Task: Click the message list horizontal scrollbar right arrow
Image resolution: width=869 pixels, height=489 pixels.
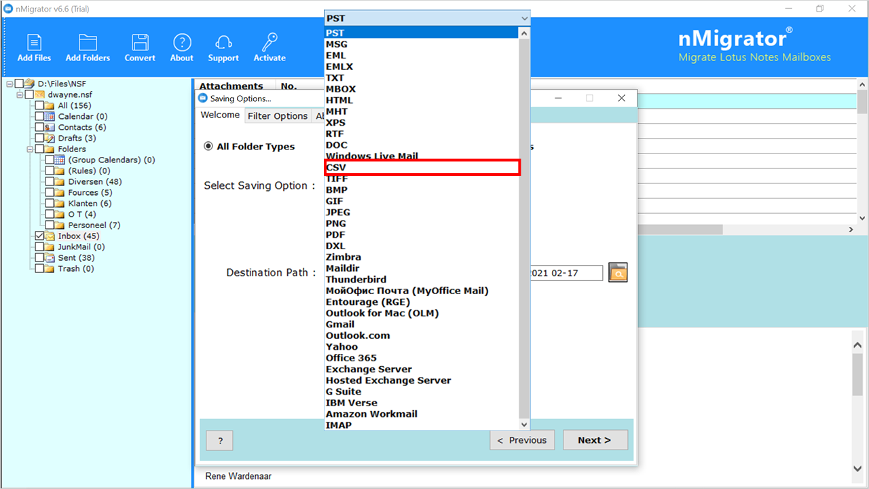Action: point(851,230)
